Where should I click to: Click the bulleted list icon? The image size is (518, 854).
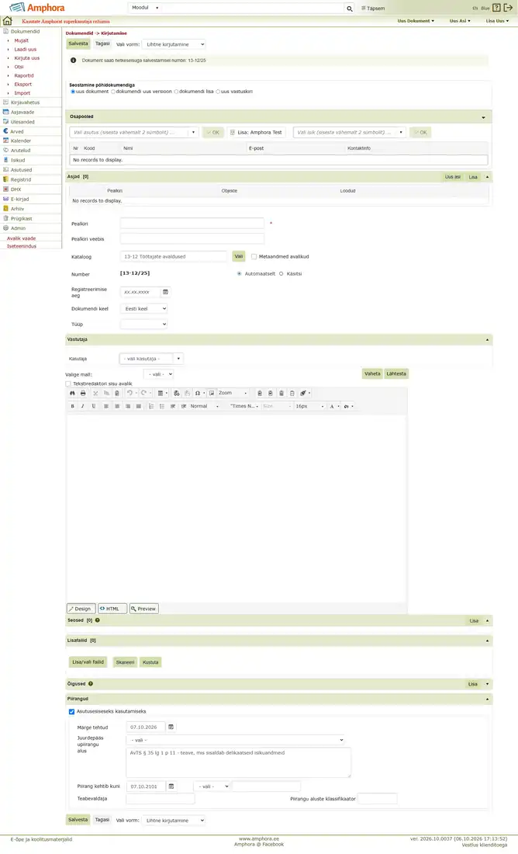click(x=162, y=406)
